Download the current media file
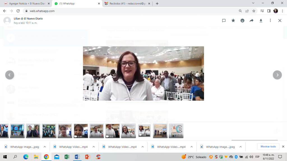The height and width of the screenshot is (161, 287). pyautogui.click(x=261, y=20)
